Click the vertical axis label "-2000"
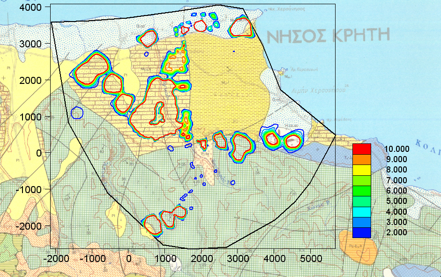Screen dimensions: 441x277 (29, 226)
